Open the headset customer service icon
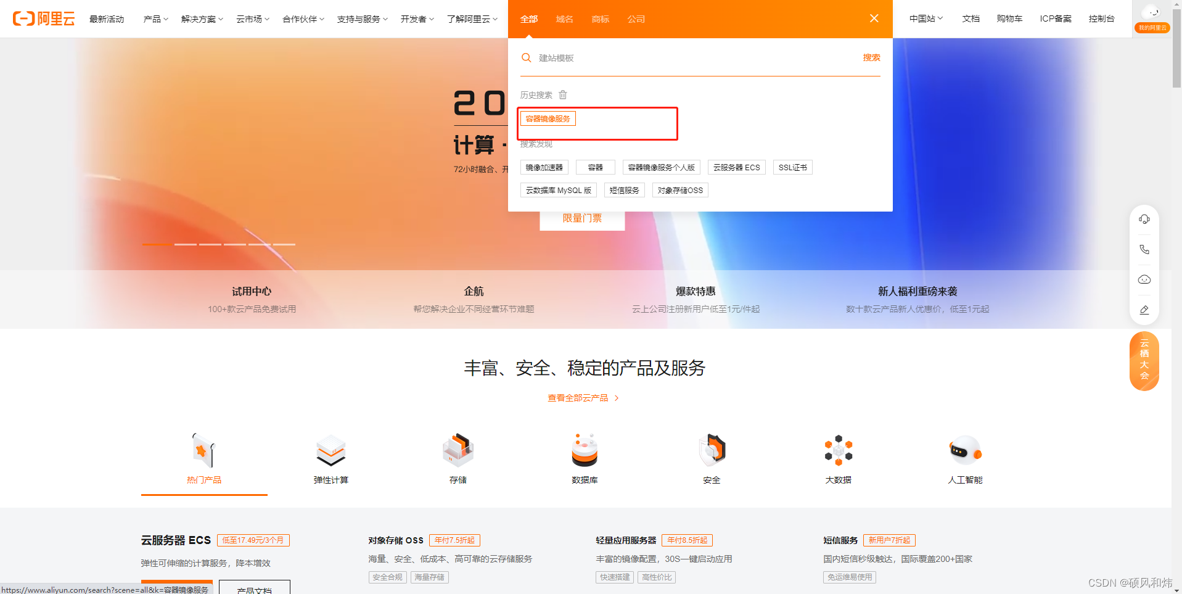The width and height of the screenshot is (1182, 594). (x=1144, y=220)
